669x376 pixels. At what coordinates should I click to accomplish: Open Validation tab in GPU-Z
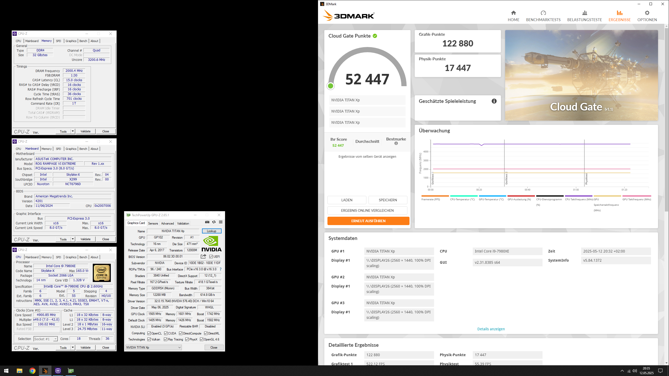click(183, 224)
